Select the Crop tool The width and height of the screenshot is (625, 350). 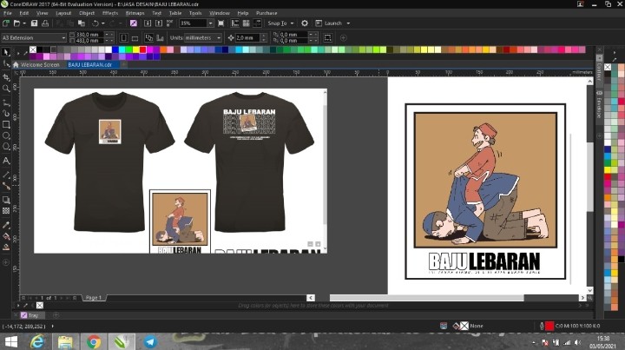pos(6,77)
